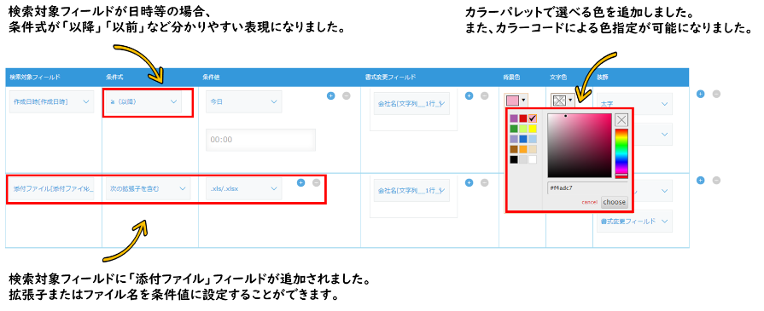Open the 書式変更フィールド decoration dropdown
Image resolution: width=764 pixels, height=311 pixels.
[634, 221]
